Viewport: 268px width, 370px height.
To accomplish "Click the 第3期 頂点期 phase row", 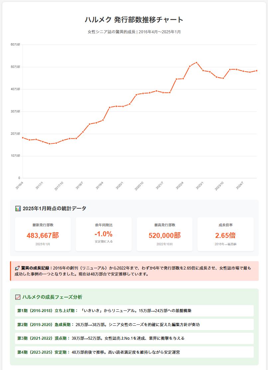I will coord(134,338).
